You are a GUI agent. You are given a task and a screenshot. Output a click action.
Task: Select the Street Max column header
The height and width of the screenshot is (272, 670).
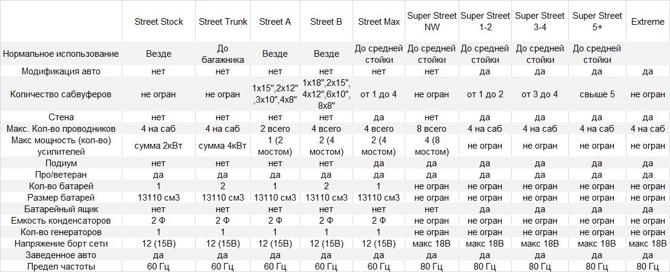tap(379, 22)
